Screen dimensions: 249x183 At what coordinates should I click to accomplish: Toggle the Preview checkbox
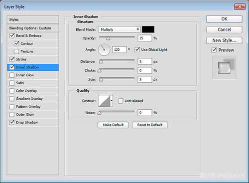pos(214,50)
